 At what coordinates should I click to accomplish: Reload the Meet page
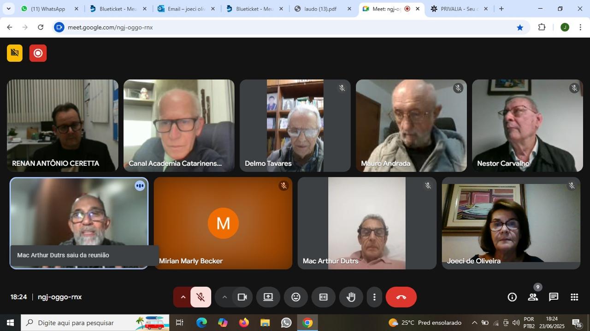(x=41, y=27)
